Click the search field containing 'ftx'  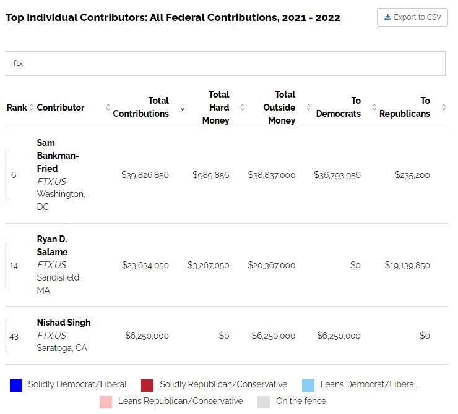pyautogui.click(x=225, y=64)
